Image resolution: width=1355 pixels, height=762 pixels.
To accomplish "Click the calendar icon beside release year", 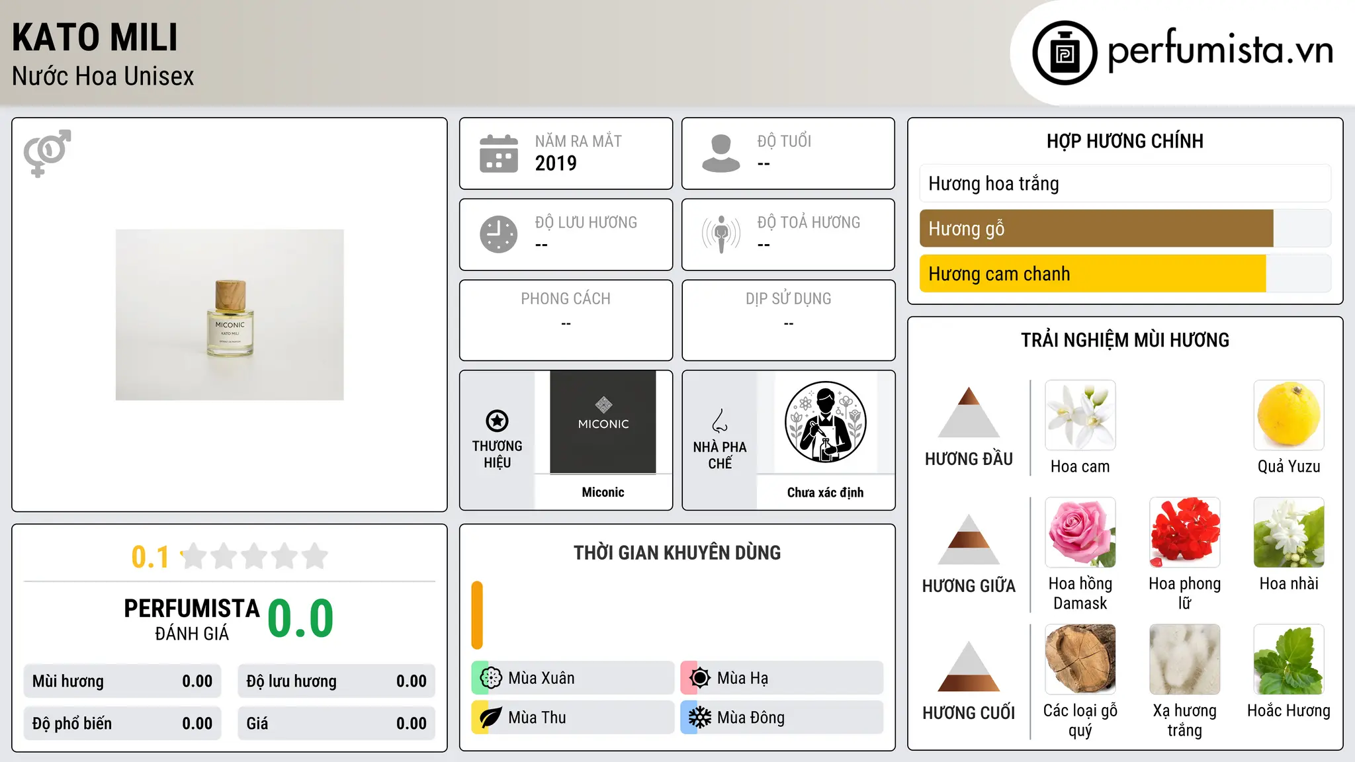I will tap(499, 153).
